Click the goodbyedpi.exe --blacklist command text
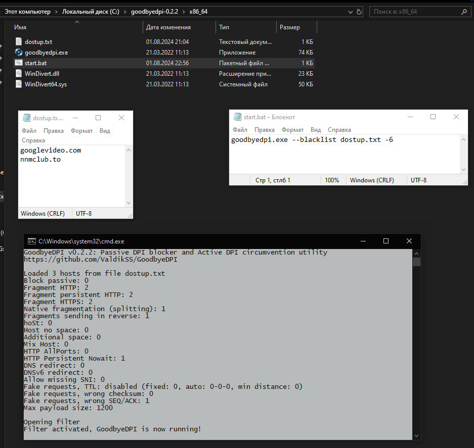 [x=312, y=140]
